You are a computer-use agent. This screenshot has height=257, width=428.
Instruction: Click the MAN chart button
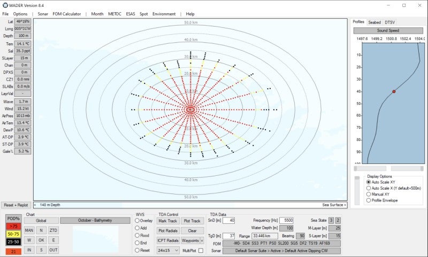pos(29,230)
